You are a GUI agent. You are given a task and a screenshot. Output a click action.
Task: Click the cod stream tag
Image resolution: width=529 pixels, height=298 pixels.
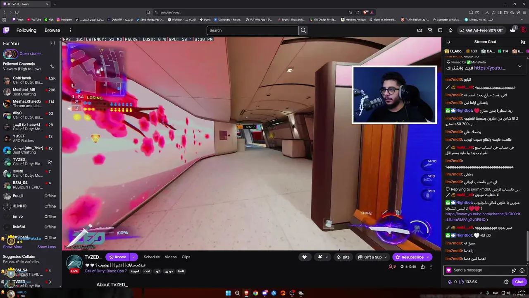pos(147,271)
